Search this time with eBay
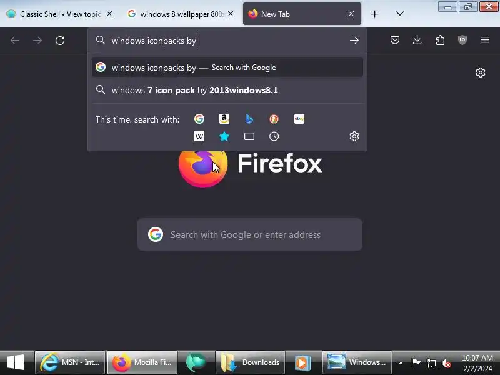The width and height of the screenshot is (500, 375). 299,119
